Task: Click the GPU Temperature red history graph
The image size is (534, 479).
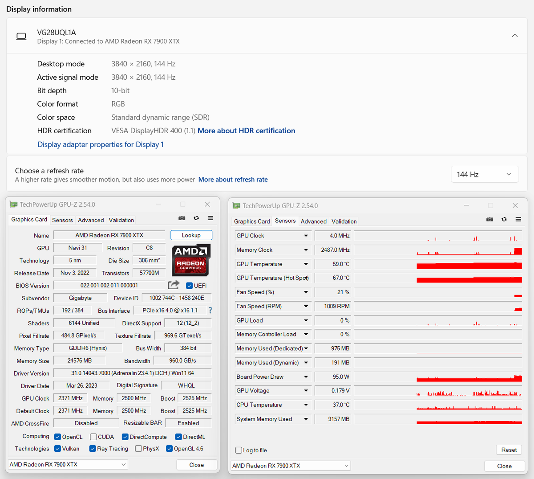Action: point(438,264)
